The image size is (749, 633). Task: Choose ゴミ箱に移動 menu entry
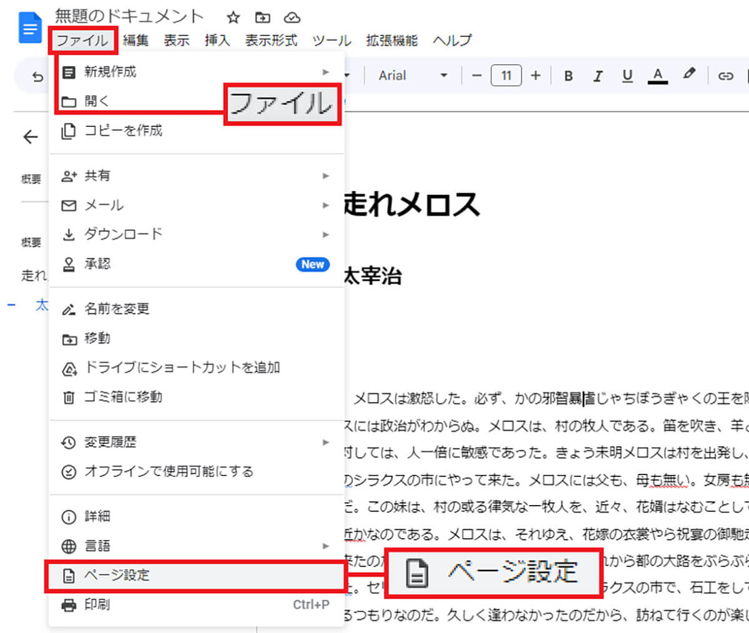(197, 397)
